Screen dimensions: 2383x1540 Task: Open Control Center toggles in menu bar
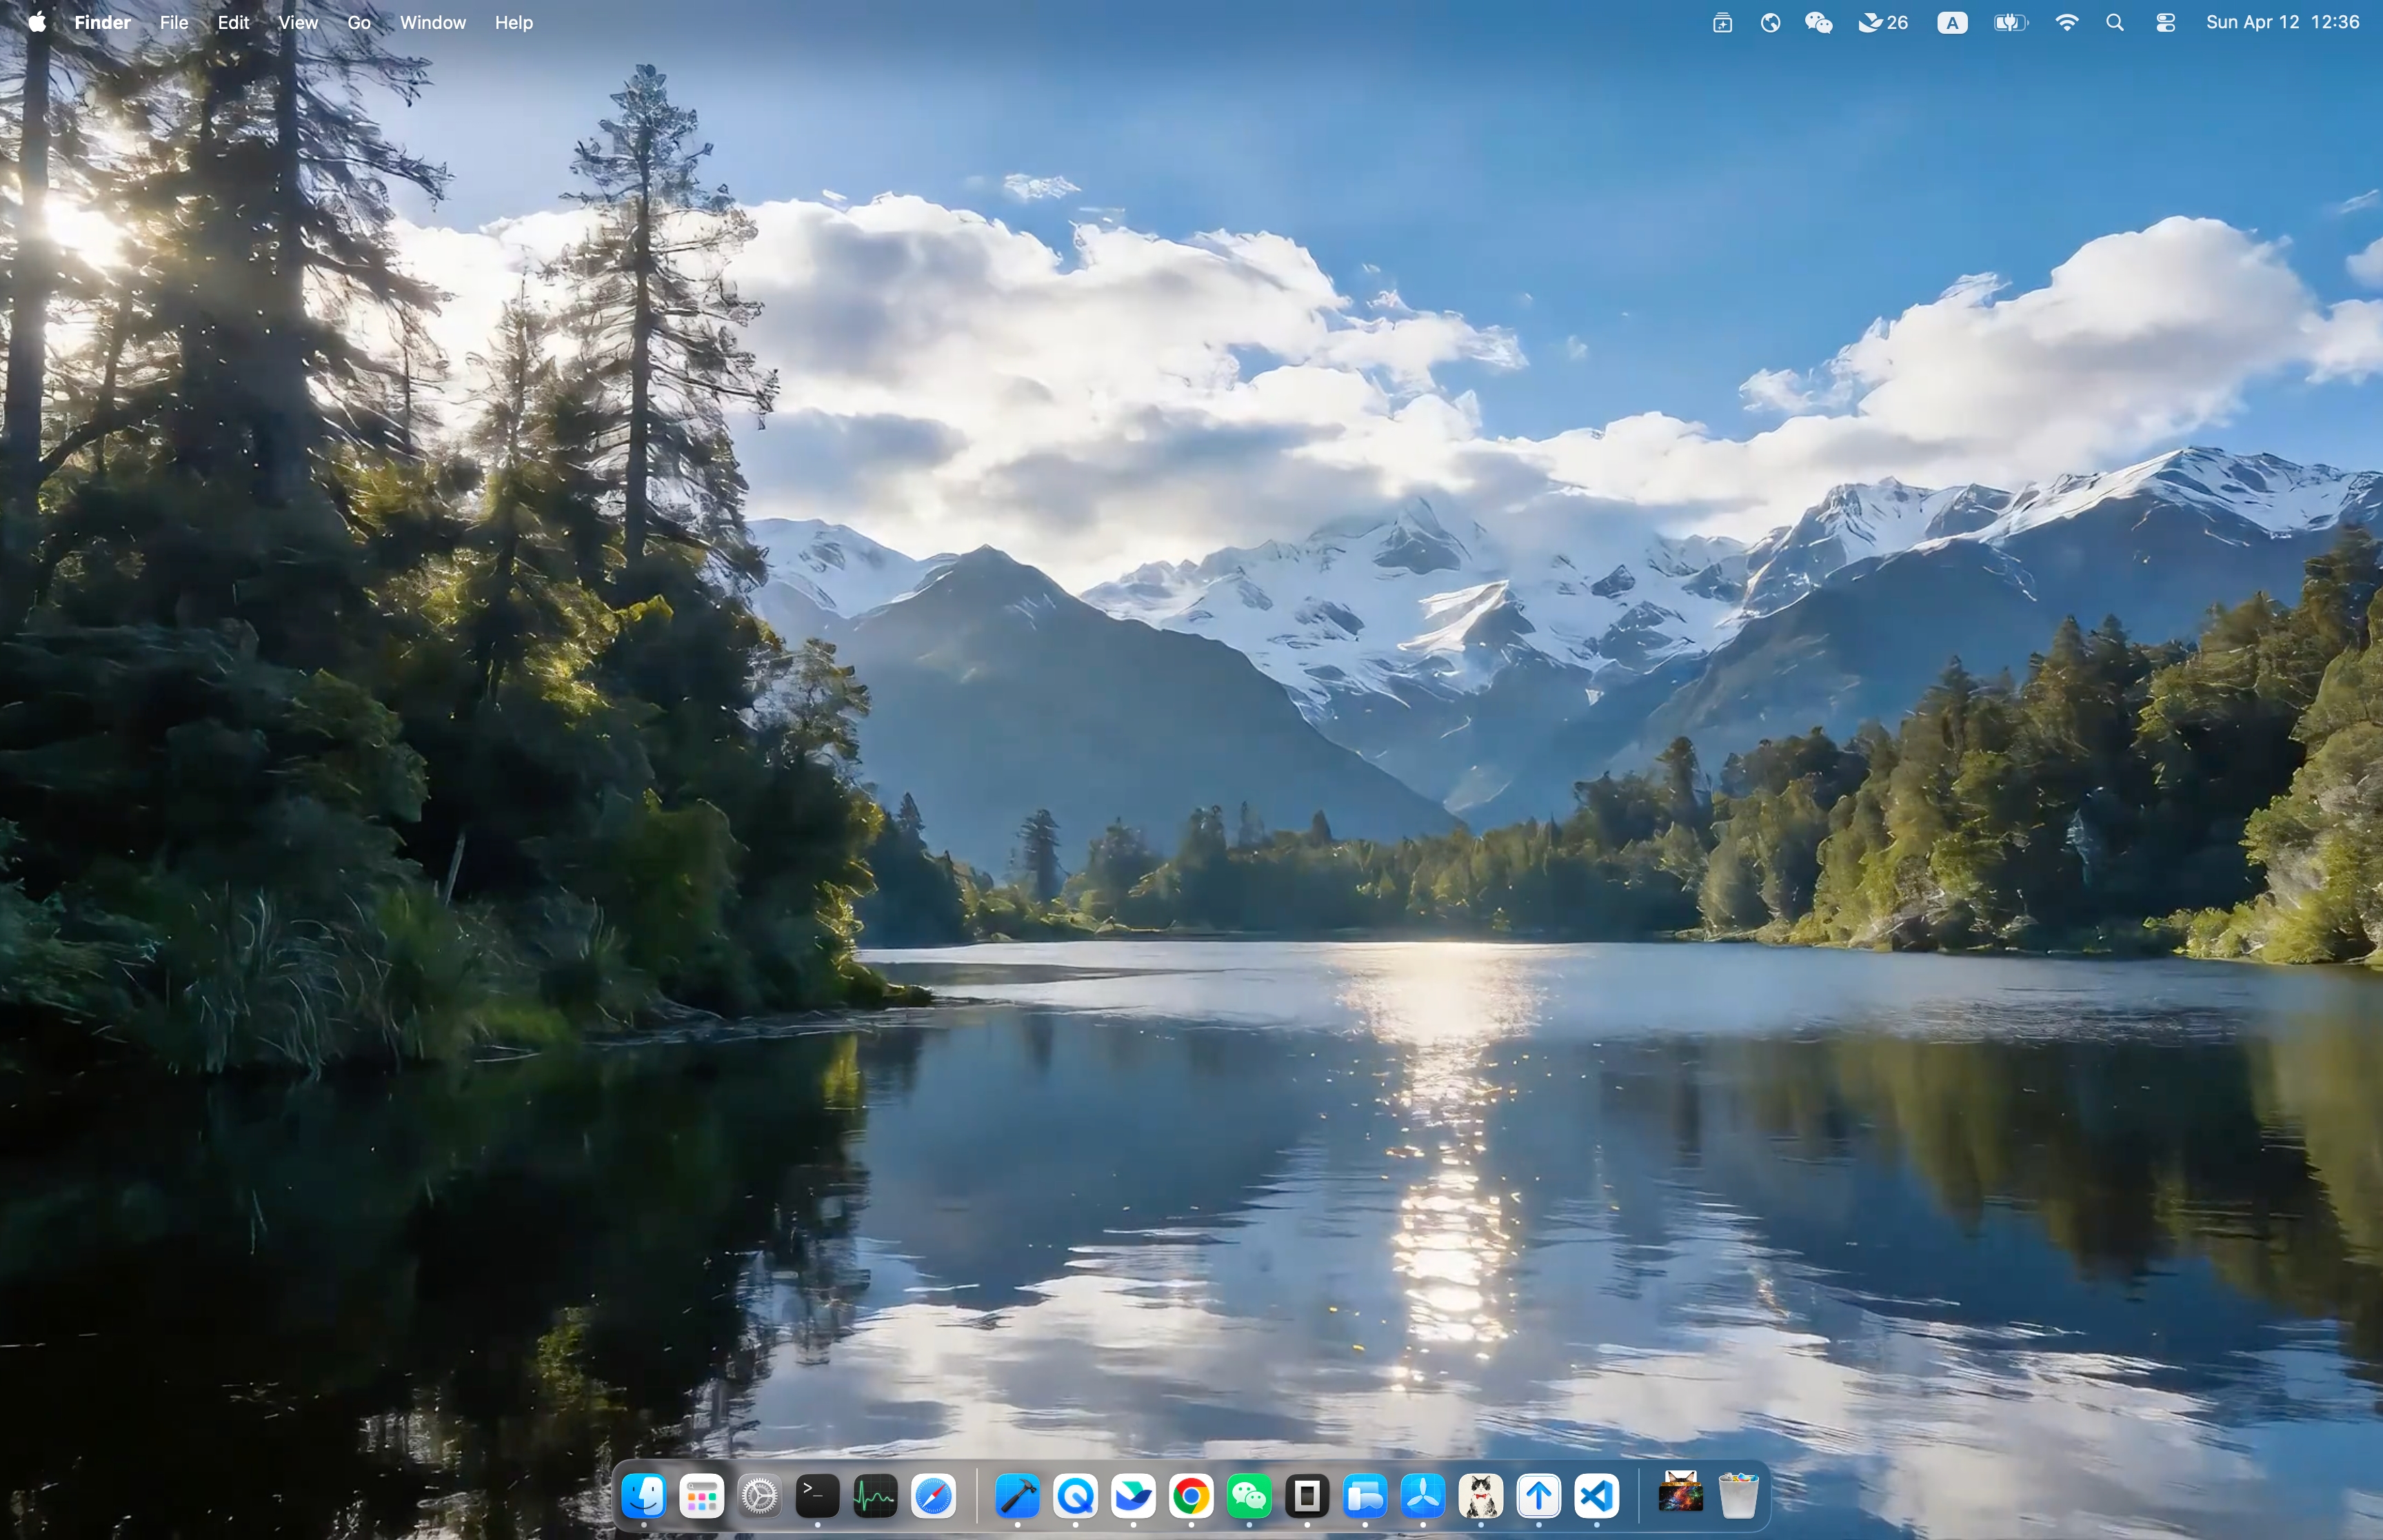pos(2165,22)
